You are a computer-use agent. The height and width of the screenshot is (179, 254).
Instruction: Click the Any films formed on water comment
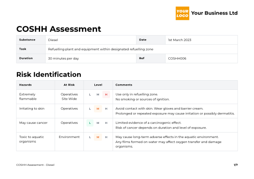tap(168, 144)
